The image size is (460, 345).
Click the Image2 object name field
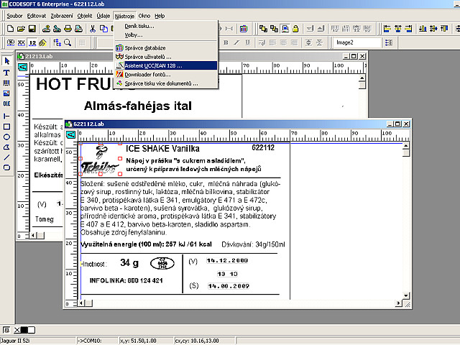(x=357, y=43)
